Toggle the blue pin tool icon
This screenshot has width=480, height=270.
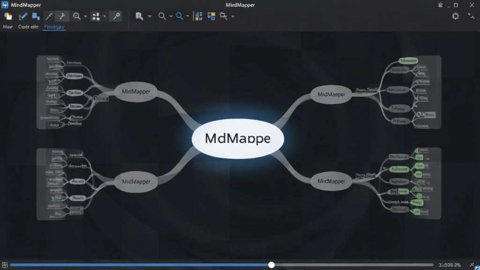(x=116, y=16)
